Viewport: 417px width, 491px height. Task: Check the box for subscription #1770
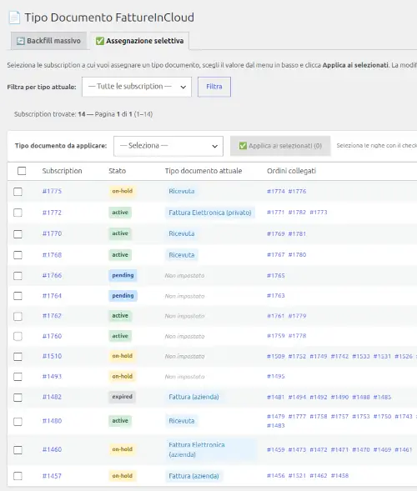point(18,234)
